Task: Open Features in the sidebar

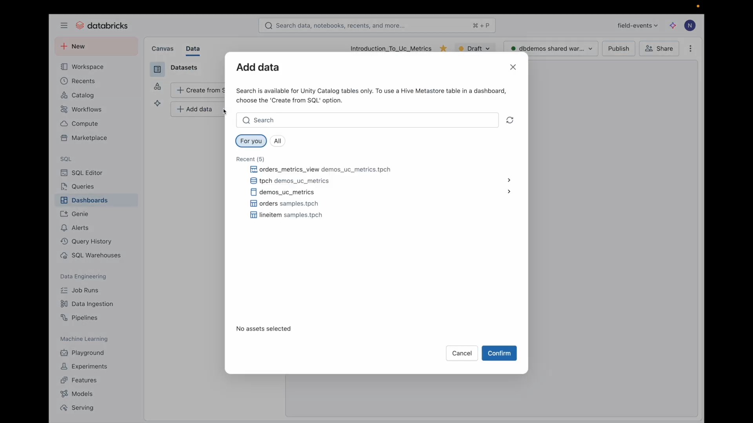Action: (x=96, y=380)
